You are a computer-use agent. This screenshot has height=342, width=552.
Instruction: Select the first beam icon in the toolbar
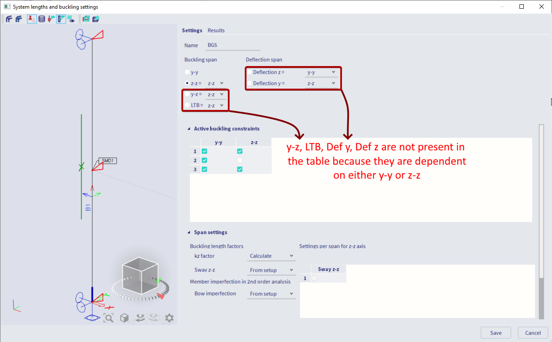pos(9,19)
